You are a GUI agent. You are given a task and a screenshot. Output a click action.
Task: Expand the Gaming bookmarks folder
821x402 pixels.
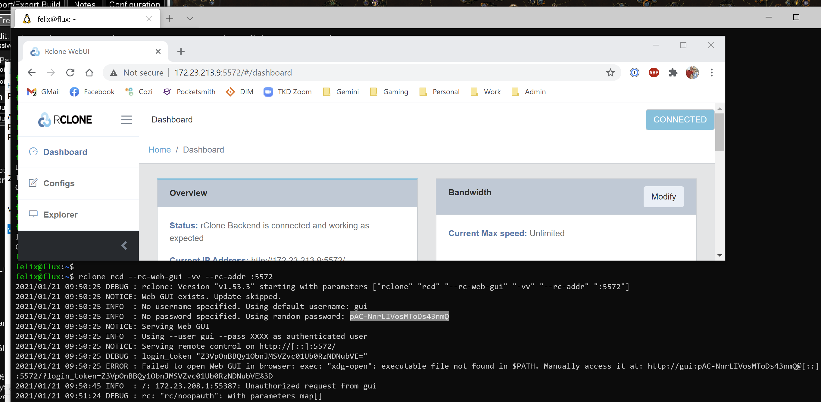coord(389,92)
